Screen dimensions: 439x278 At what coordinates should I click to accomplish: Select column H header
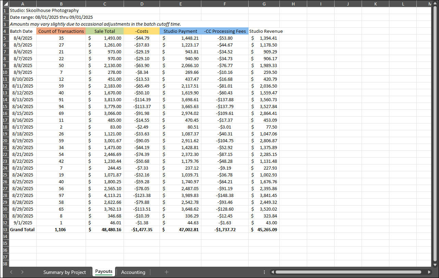(293, 4)
